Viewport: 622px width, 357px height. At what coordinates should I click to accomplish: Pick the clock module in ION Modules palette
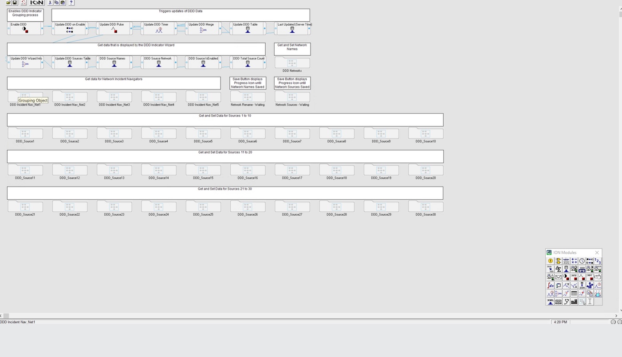point(582,261)
